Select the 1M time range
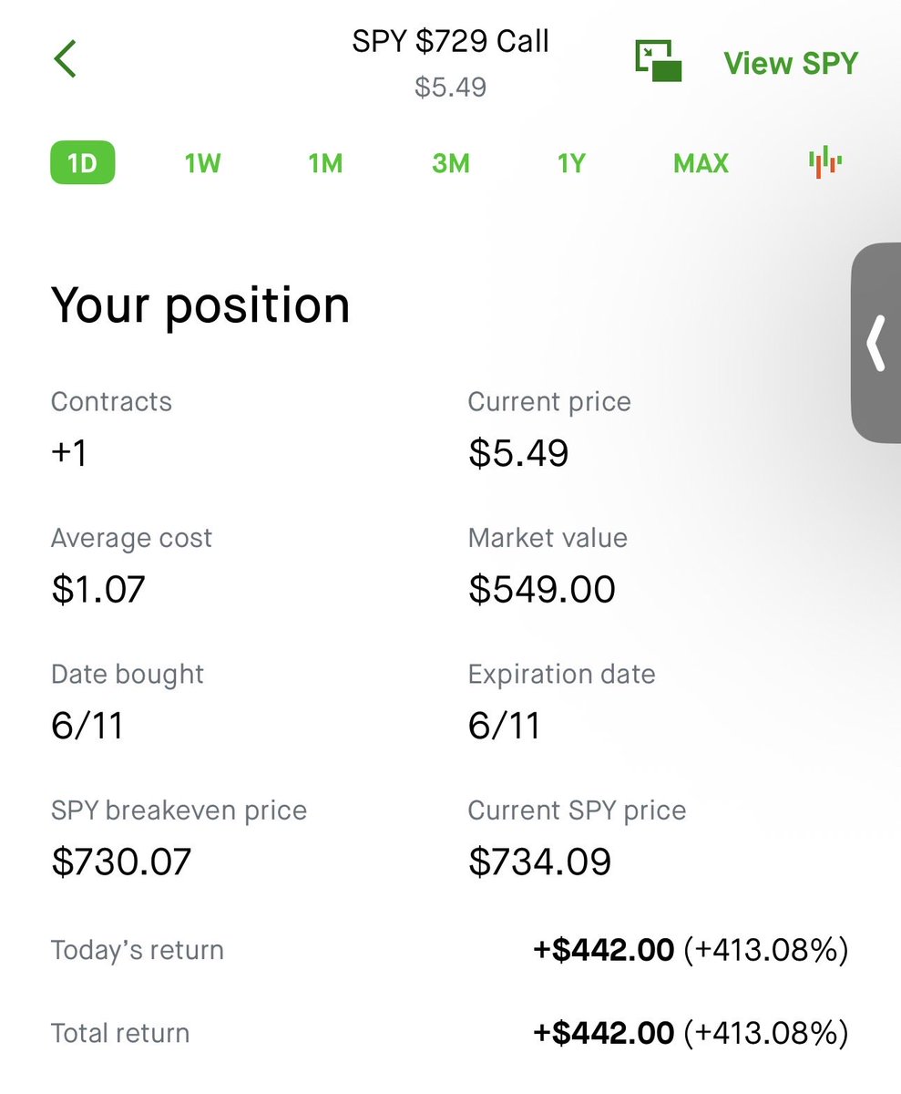The width and height of the screenshot is (901, 1094). (325, 164)
